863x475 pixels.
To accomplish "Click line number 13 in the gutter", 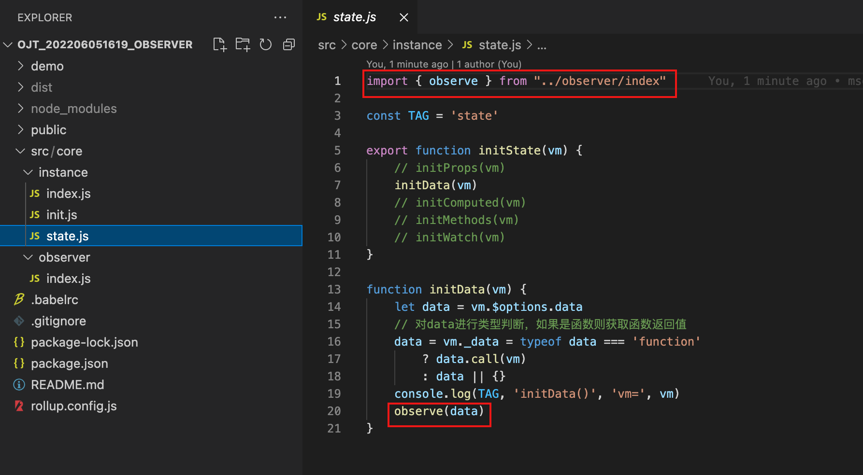I will pos(334,290).
